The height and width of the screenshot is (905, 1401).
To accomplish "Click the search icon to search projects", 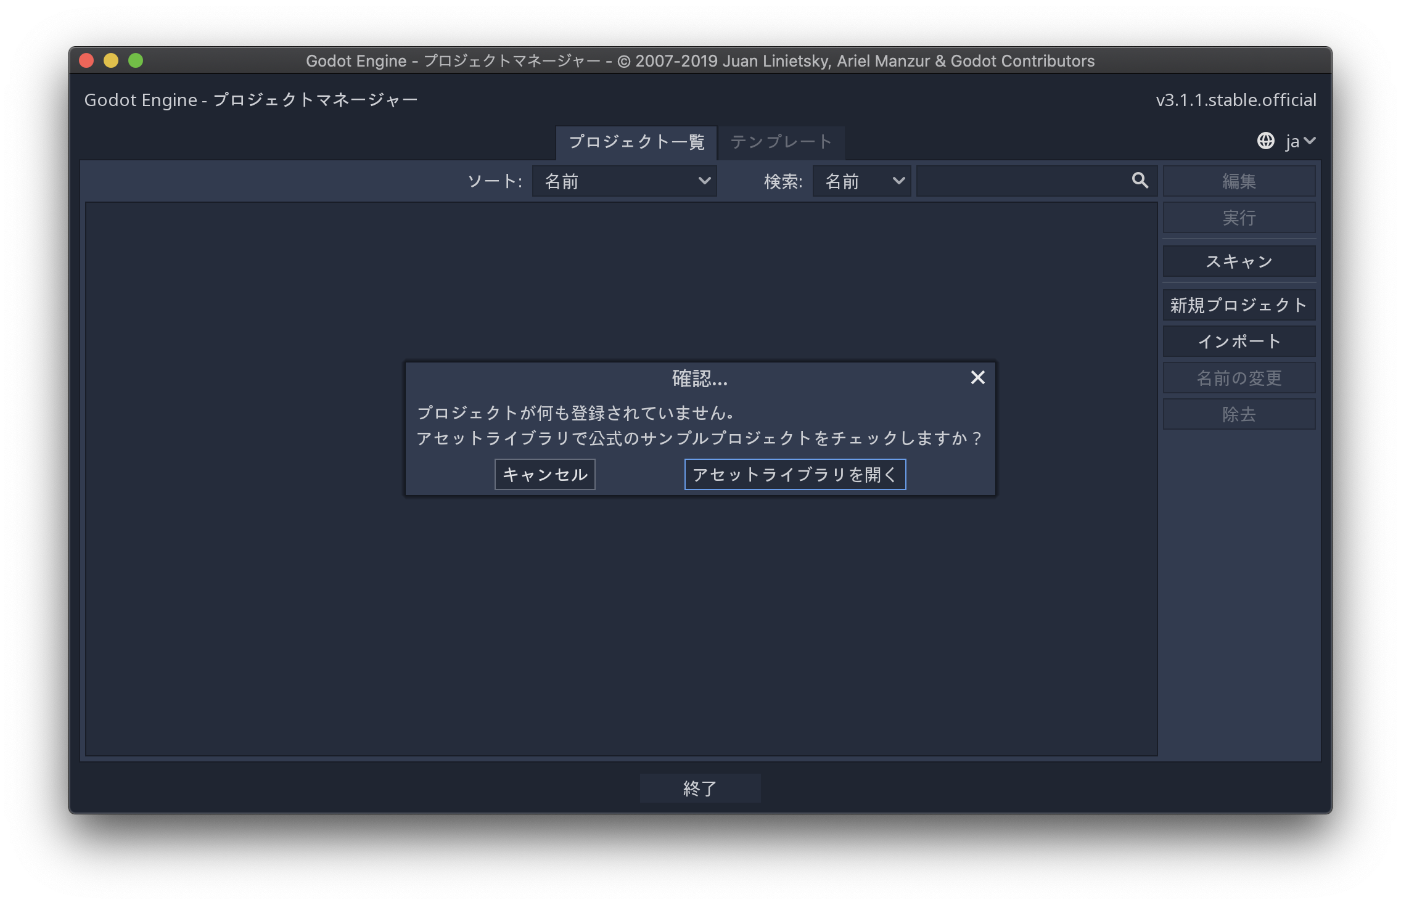I will click(x=1140, y=181).
